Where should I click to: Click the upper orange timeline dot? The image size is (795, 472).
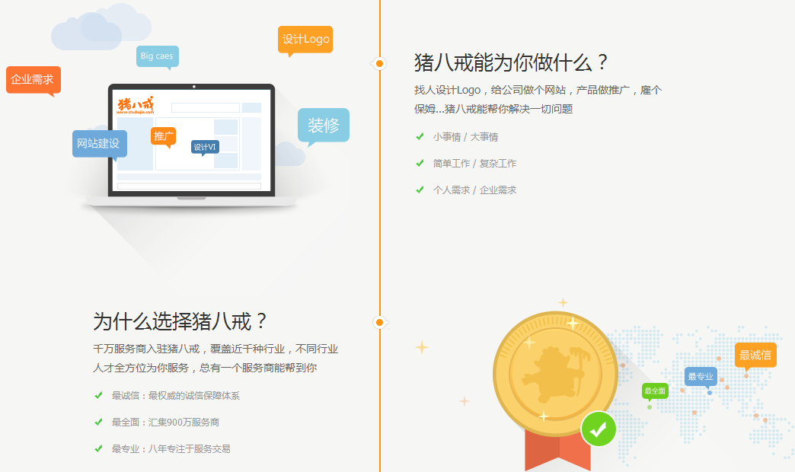(379, 63)
